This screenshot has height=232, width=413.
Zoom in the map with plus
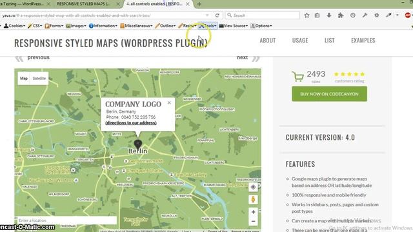click(253, 212)
